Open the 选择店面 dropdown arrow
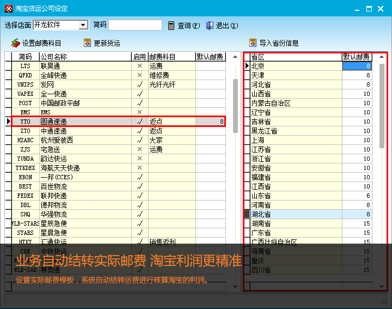Screen dimensions: 392x309 point(83,25)
